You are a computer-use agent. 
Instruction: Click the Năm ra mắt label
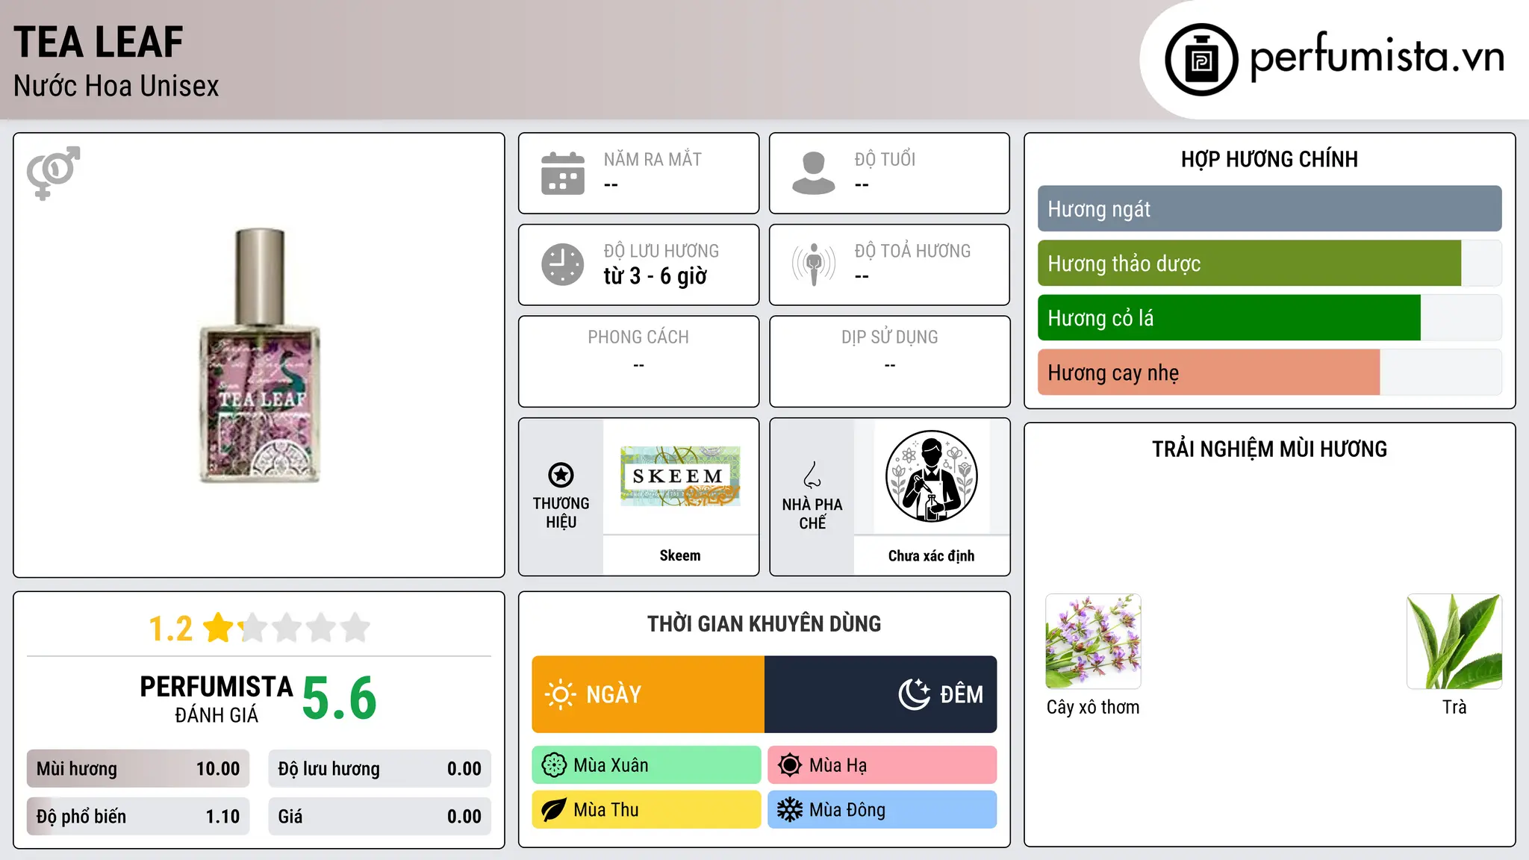tap(653, 159)
